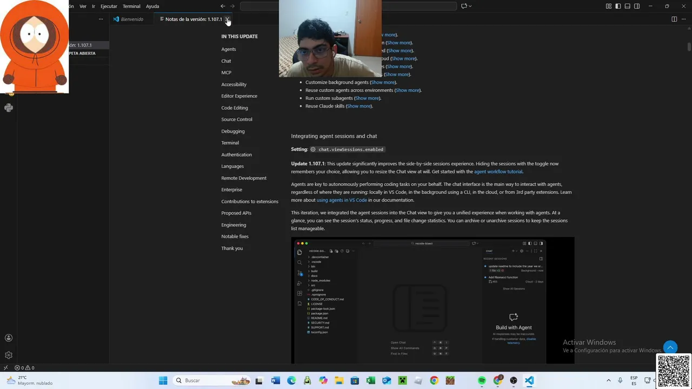Click the scroll-to-top round arrow button
692x389 pixels.
670,347
